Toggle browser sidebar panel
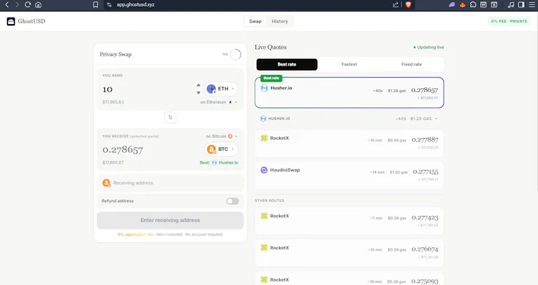The width and height of the screenshot is (538, 285). [x=521, y=5]
